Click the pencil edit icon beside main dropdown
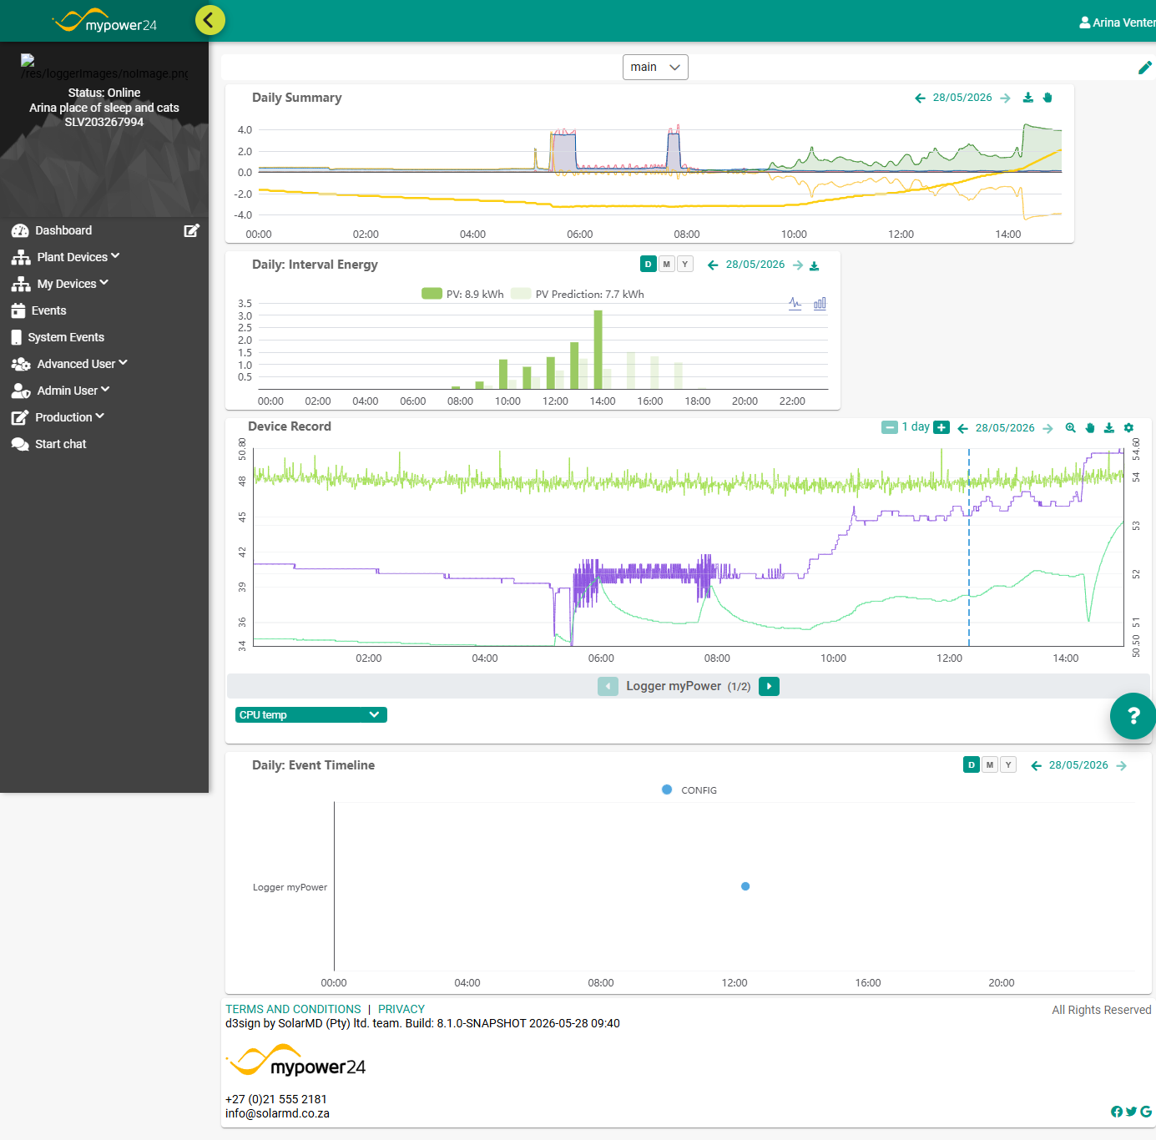The image size is (1156, 1140). (1145, 68)
